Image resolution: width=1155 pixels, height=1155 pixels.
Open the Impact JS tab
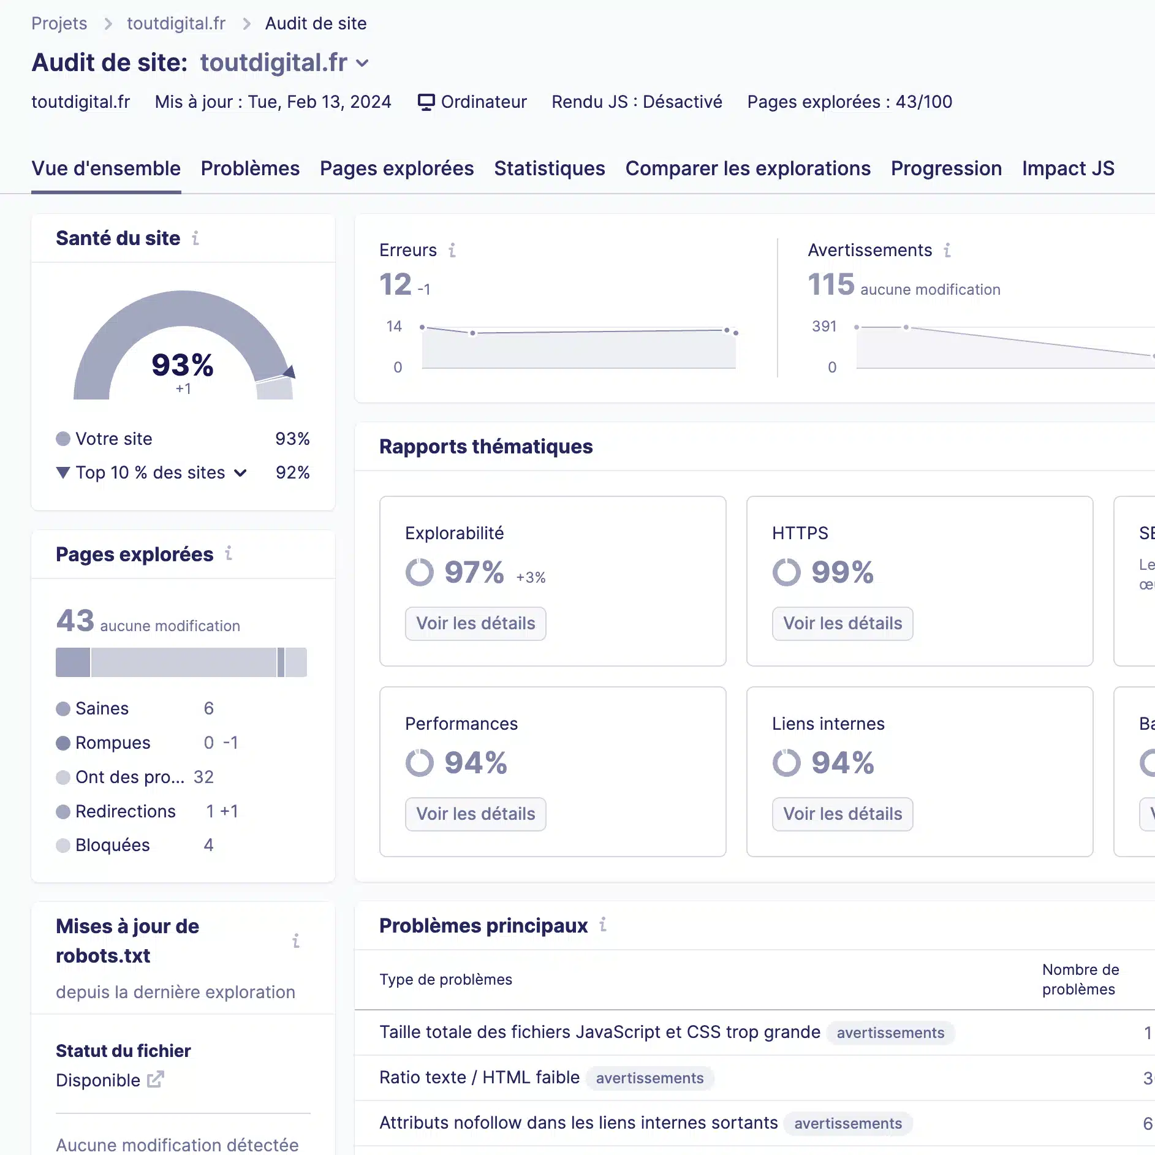pyautogui.click(x=1068, y=169)
